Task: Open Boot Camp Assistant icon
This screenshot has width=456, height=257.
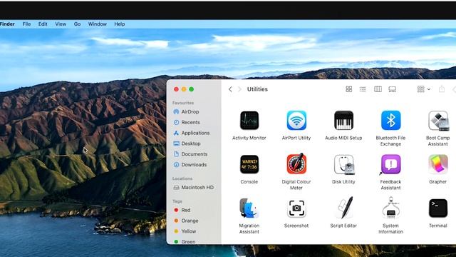Action: click(x=438, y=121)
